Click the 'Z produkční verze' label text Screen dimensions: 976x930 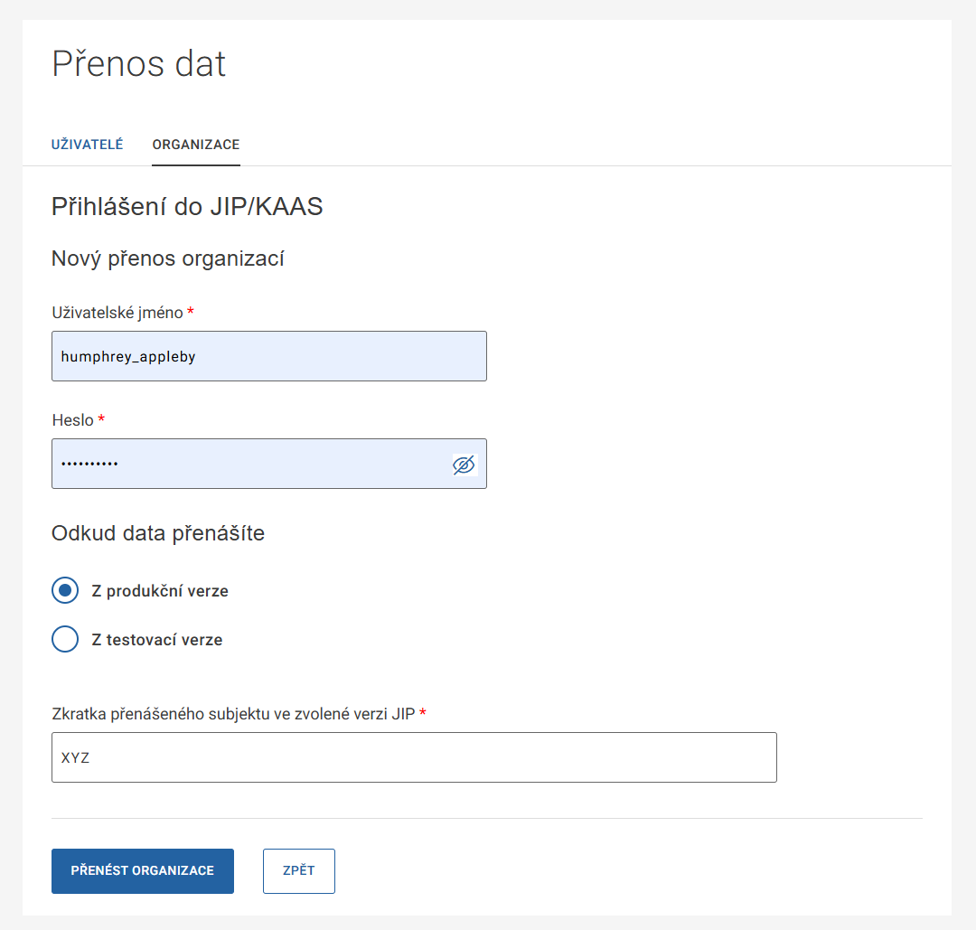tap(160, 592)
